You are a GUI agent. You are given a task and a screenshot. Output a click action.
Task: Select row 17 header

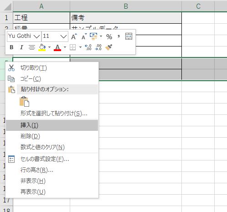click(6, 200)
